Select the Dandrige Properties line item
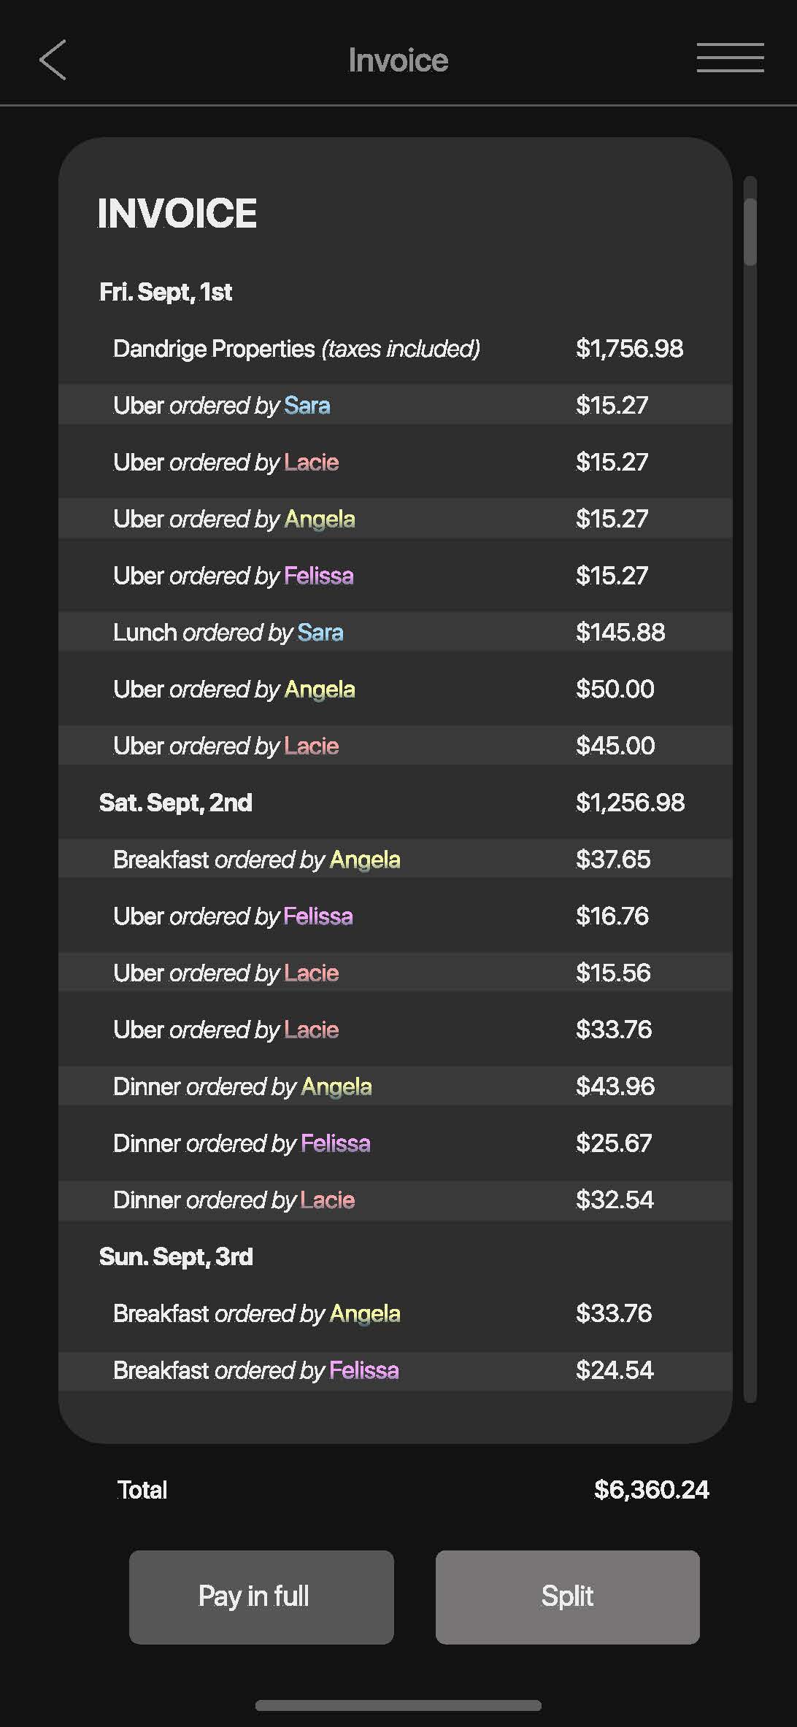The height and width of the screenshot is (1727, 797). (x=395, y=349)
